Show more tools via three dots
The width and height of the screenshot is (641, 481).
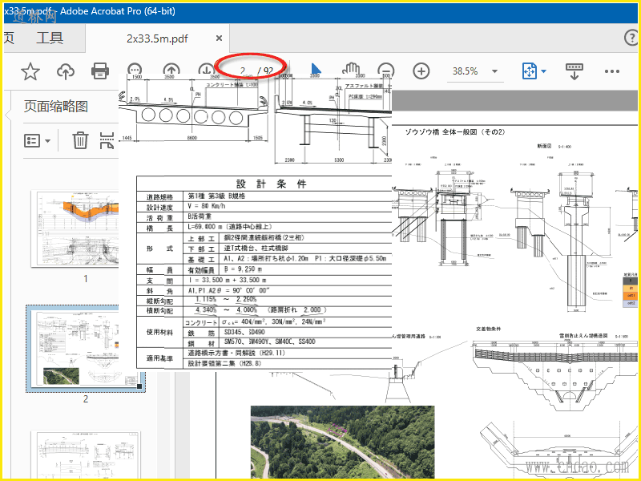click(612, 71)
